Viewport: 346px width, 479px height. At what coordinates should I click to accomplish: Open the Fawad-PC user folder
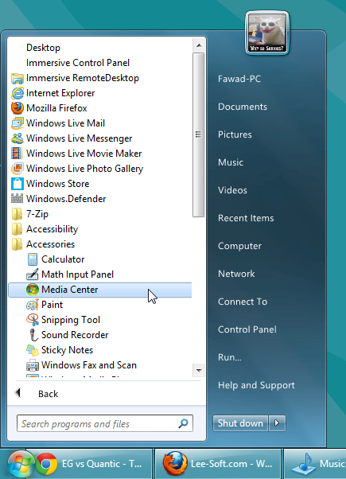click(239, 79)
